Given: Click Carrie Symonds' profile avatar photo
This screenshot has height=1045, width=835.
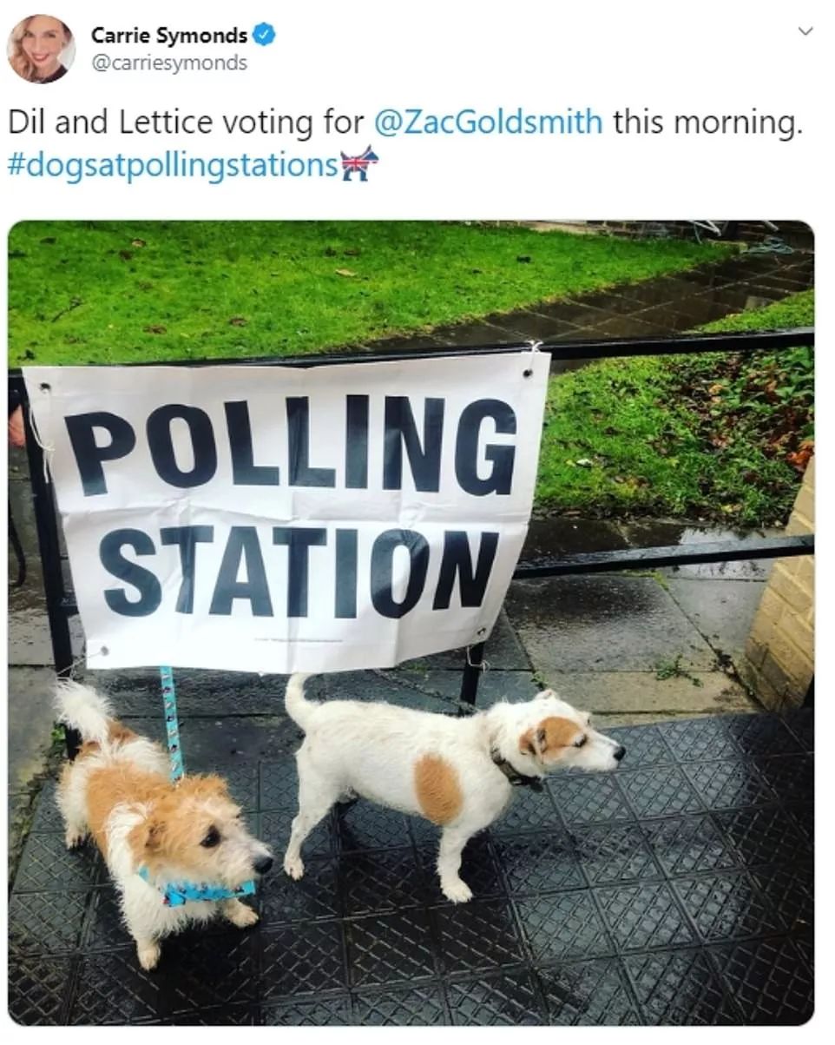Looking at the screenshot, I should point(40,49).
